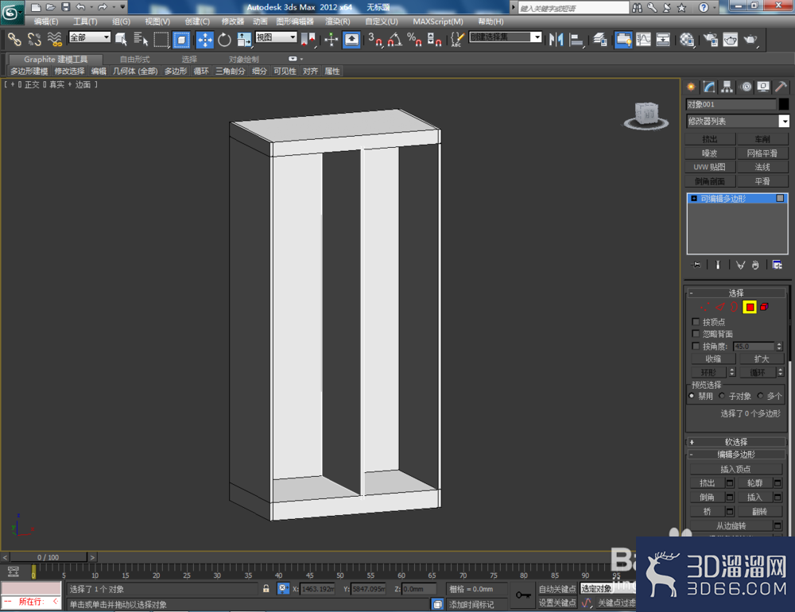
Task: Enable 忽略背面 checkbox
Action: 696,334
